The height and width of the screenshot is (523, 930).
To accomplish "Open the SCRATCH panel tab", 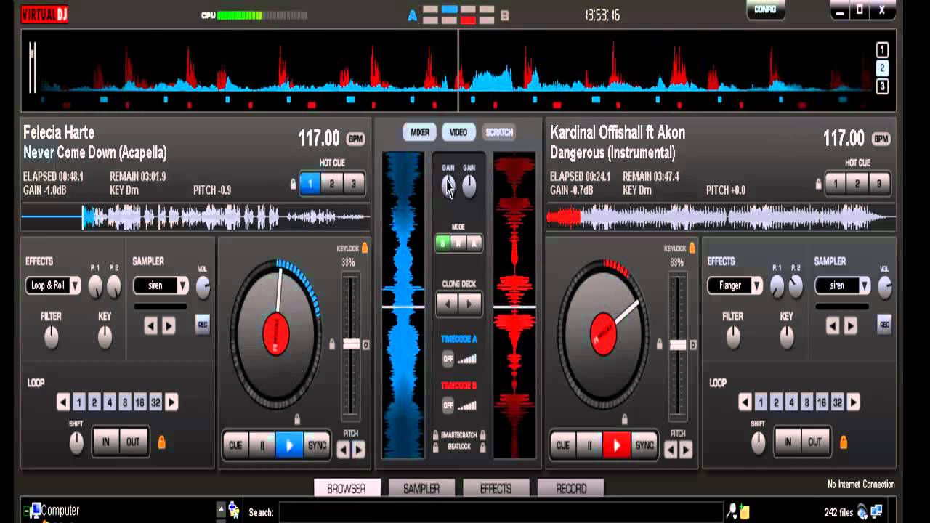I will [x=499, y=132].
